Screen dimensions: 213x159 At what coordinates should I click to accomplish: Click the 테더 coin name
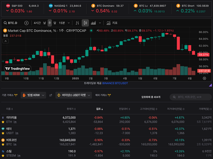(x=9, y=129)
